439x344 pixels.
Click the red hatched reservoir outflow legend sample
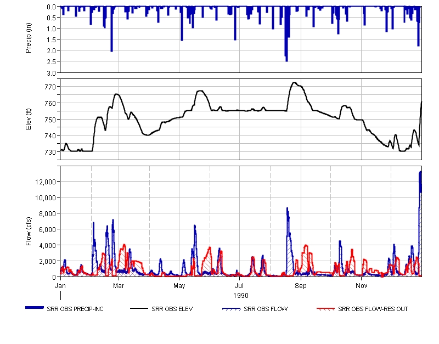tap(325, 309)
